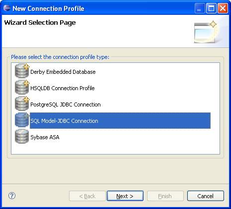Click the highlighted SQL Model-JDBC database icon
Screen dimensions: 231x209
click(22, 120)
